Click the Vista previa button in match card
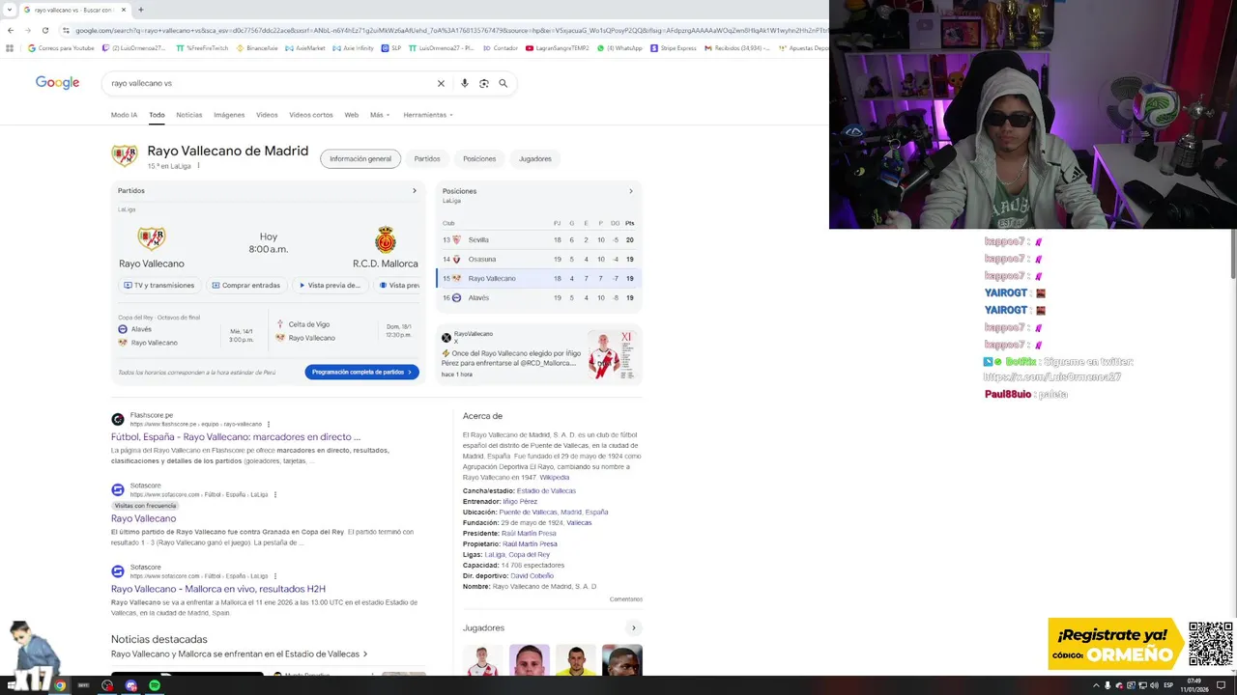The width and height of the screenshot is (1237, 695). pos(330,285)
